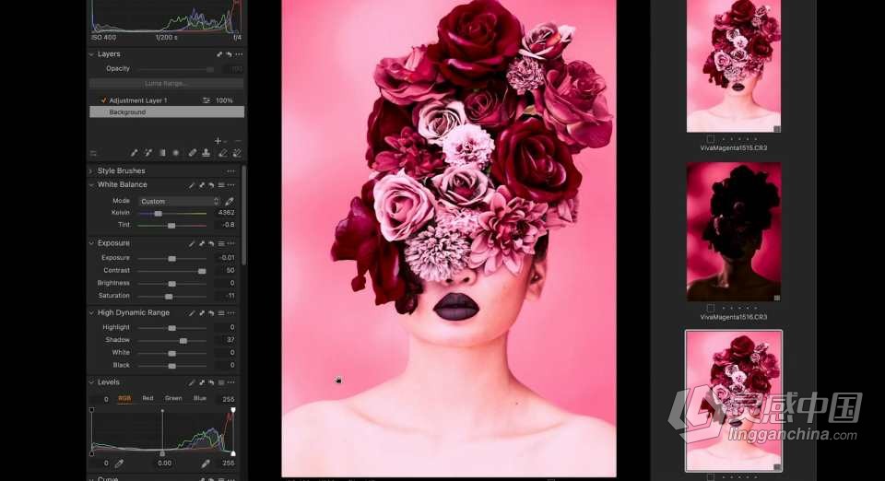Select the Radial Gradient mask tool

click(176, 153)
